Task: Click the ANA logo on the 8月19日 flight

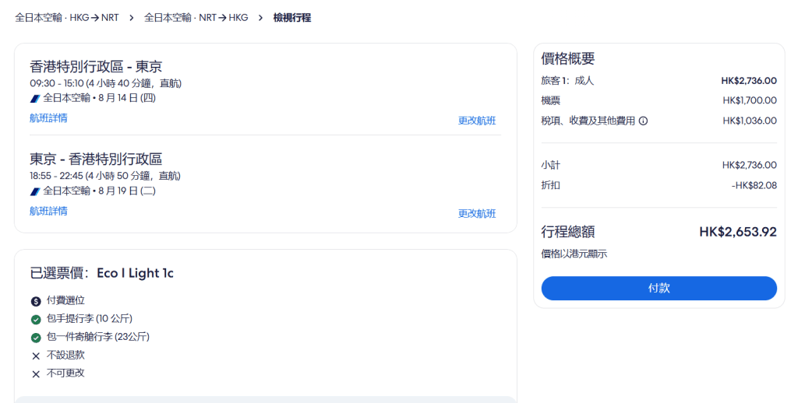Action: click(35, 191)
